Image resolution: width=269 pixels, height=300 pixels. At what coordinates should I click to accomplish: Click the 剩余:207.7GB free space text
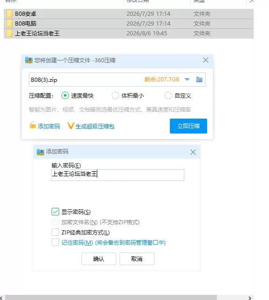click(162, 80)
